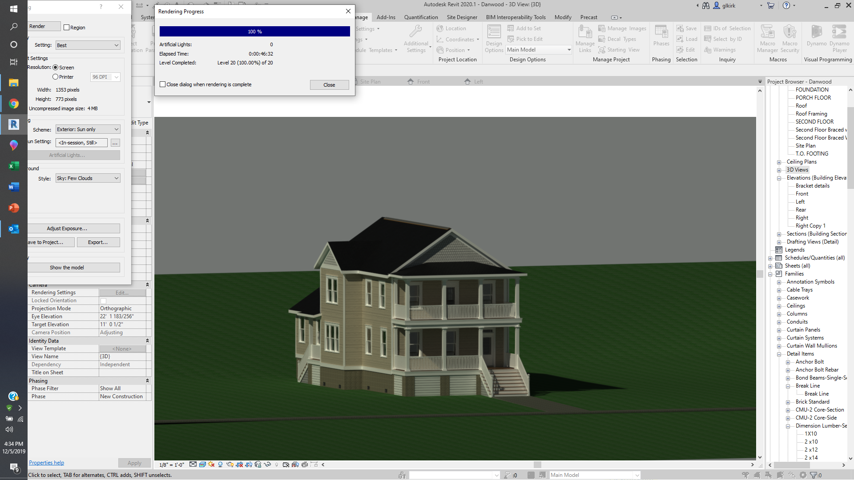Viewport: 854px width, 480px height.
Task: Open Manage Links tool
Action: (584, 39)
